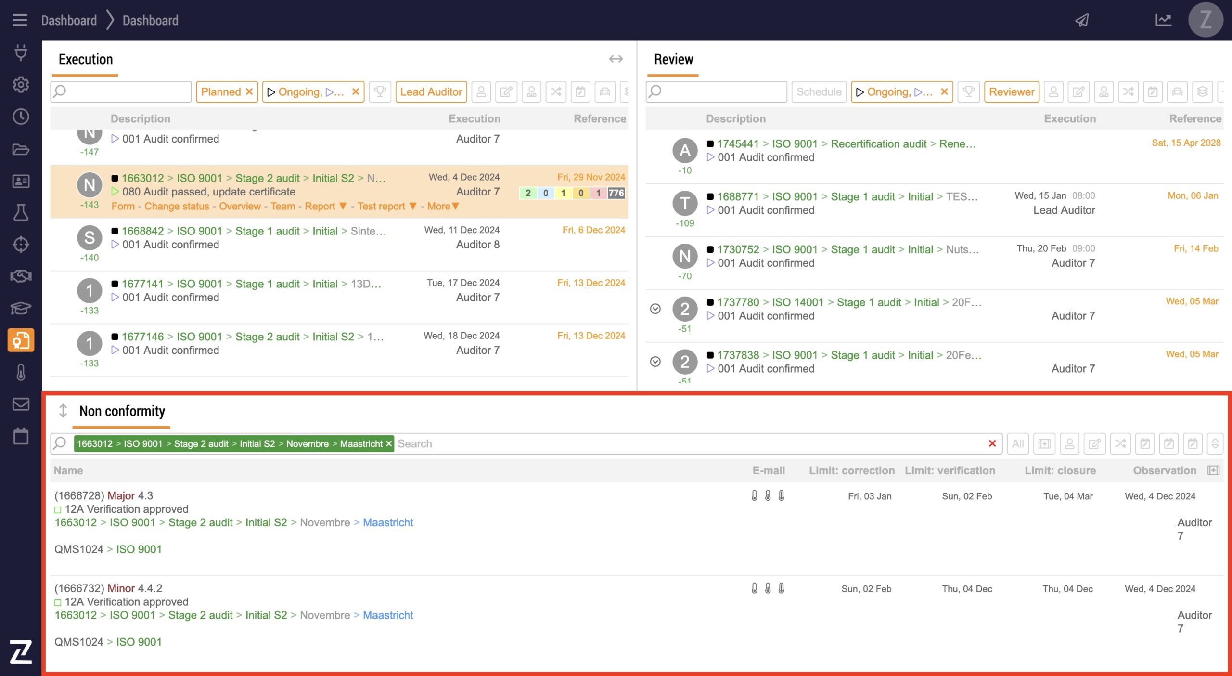This screenshot has height=676, width=1232.
Task: Open the plug icon in left sidebar
Action: tap(21, 52)
